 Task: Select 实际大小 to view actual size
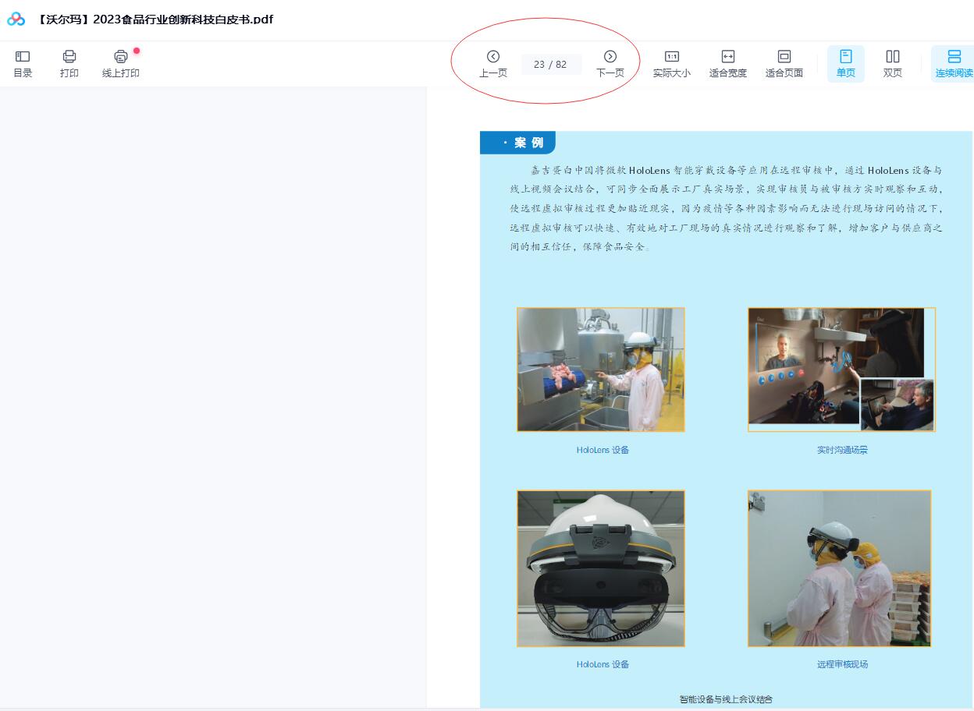pyautogui.click(x=672, y=64)
